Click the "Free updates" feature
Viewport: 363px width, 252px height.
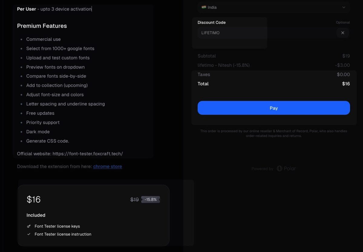click(x=40, y=113)
